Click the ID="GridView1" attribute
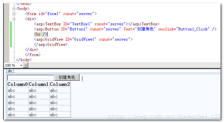This screenshot has height=123, width=224. (x=81, y=39)
